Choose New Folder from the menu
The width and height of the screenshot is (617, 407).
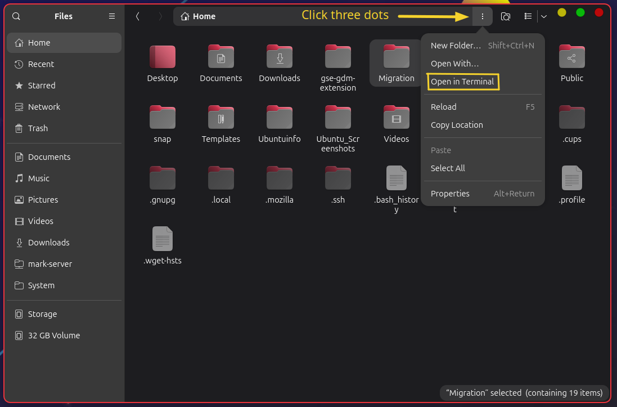click(456, 46)
